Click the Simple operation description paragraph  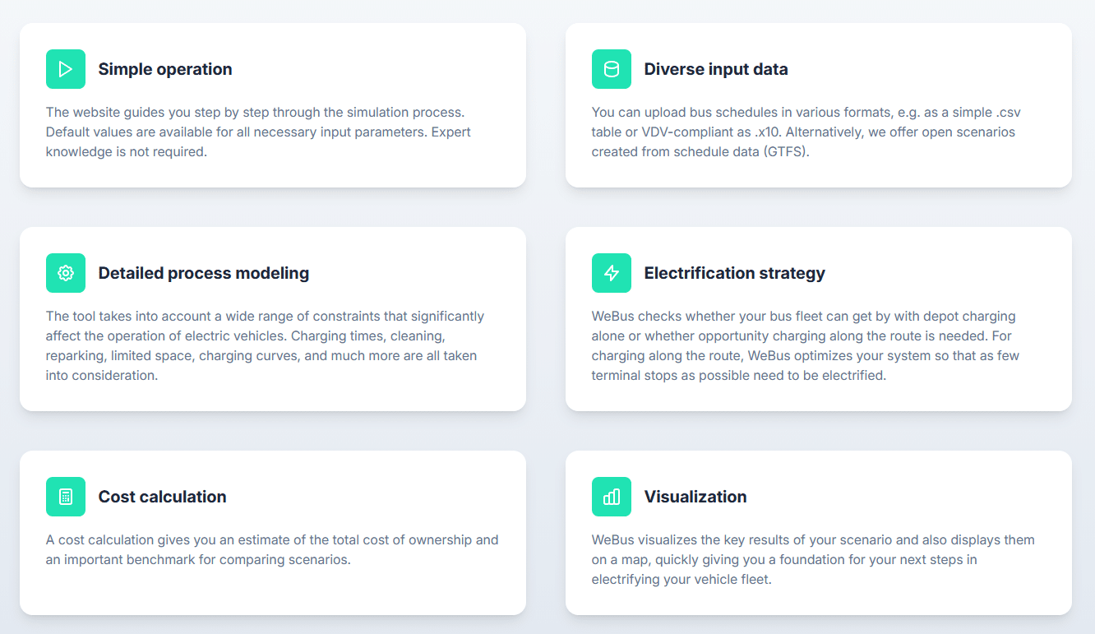(258, 132)
